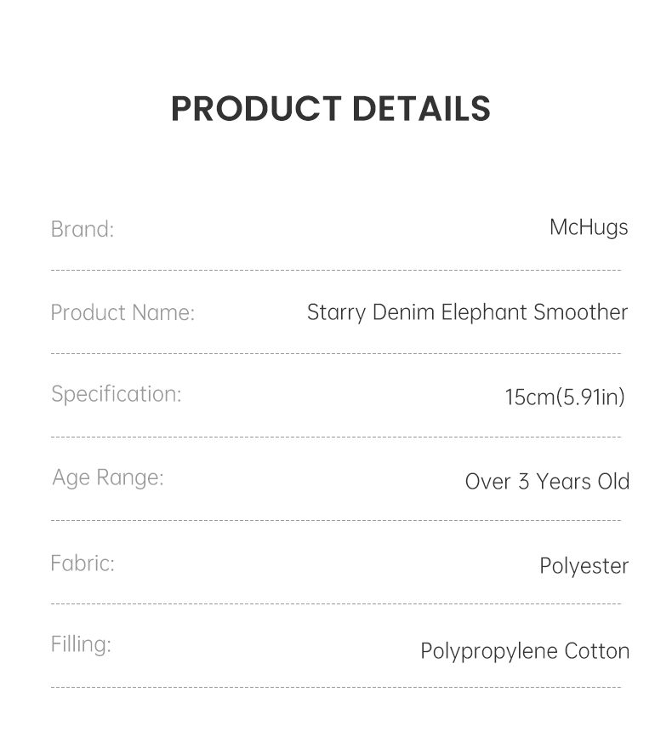Click the dashed divider below Product Name row
672x732 pixels.
point(336,353)
